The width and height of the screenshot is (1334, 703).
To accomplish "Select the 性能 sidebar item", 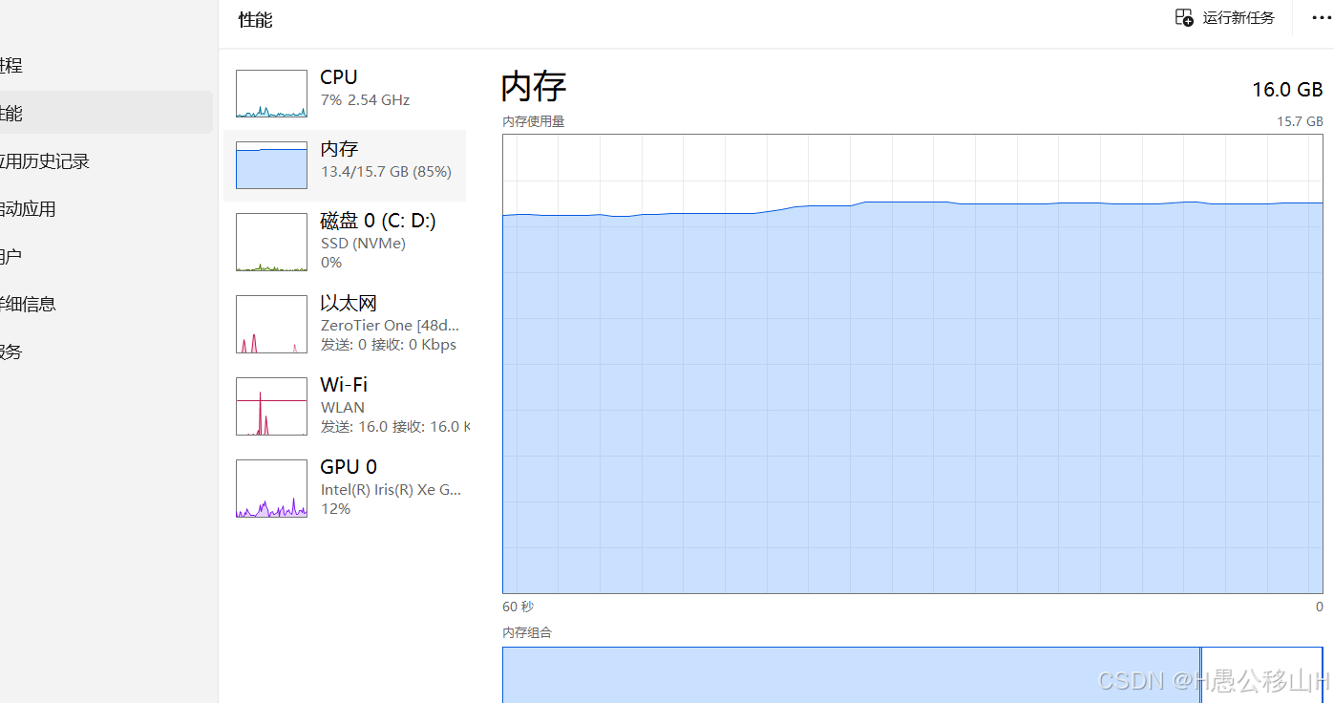I will [x=106, y=113].
